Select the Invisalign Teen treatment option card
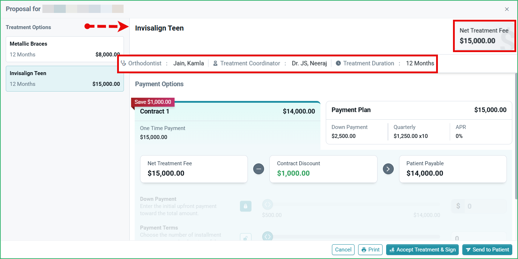This screenshot has width=518, height=259. [65, 79]
